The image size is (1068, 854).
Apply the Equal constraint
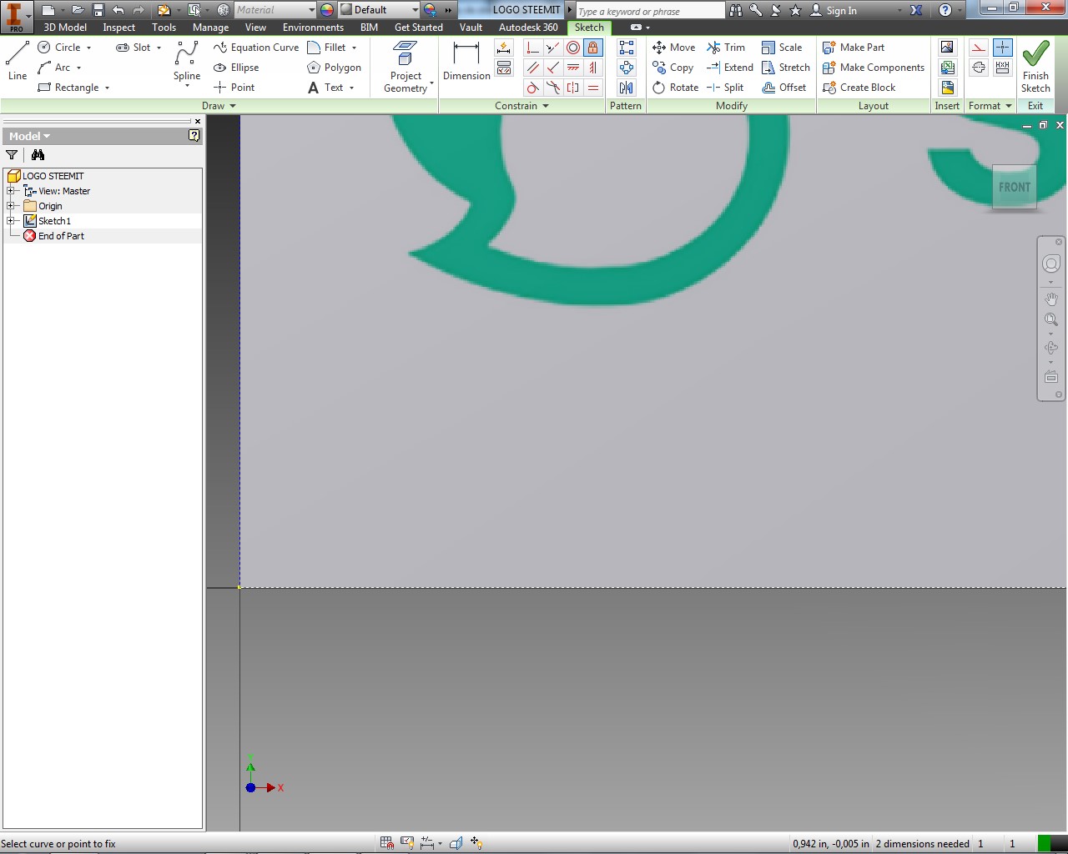tap(592, 88)
